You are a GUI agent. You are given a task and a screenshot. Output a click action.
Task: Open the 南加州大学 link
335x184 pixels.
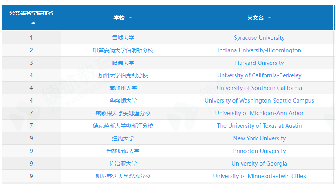[x=123, y=88]
